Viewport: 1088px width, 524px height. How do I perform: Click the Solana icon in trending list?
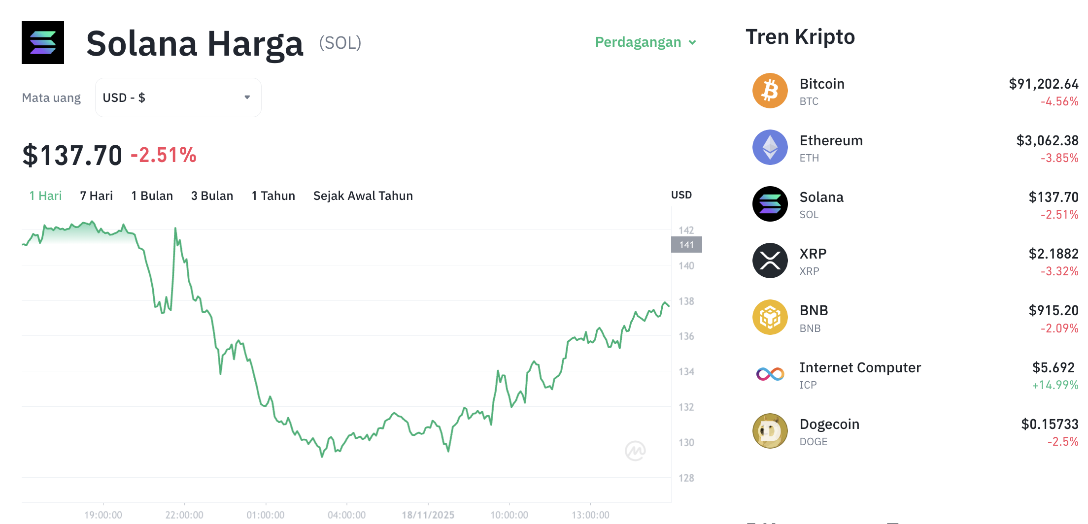click(769, 204)
